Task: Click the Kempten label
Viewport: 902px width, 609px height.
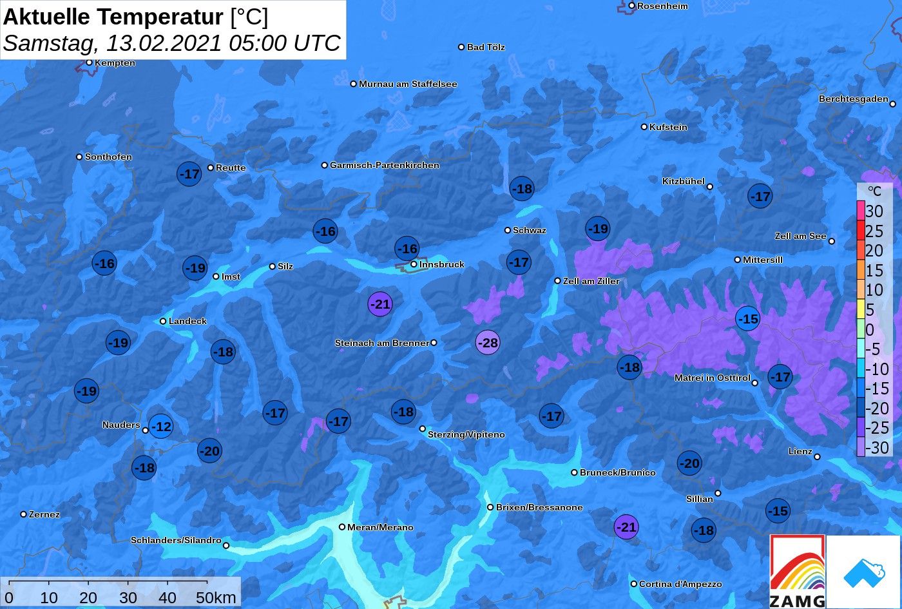Action: tap(115, 63)
